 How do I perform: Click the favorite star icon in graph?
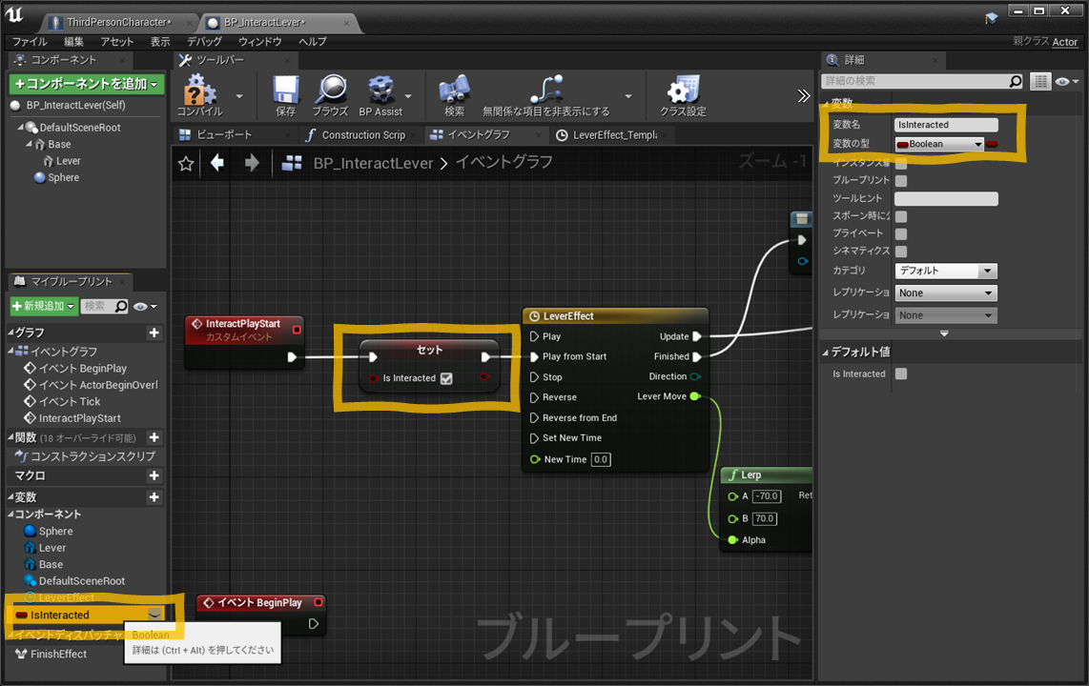(x=185, y=164)
